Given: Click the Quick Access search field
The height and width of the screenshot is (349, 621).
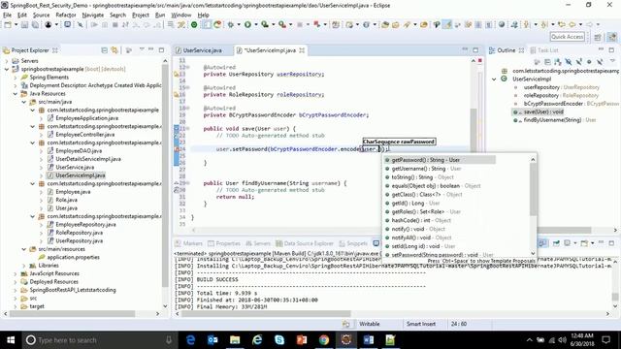Looking at the screenshot, I should click(567, 37).
